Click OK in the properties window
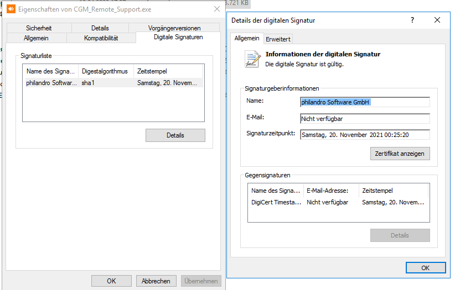455x290 pixels. tap(111, 281)
